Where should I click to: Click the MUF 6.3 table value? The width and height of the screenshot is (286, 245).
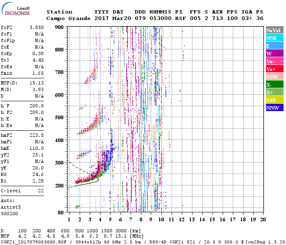tap(94, 236)
